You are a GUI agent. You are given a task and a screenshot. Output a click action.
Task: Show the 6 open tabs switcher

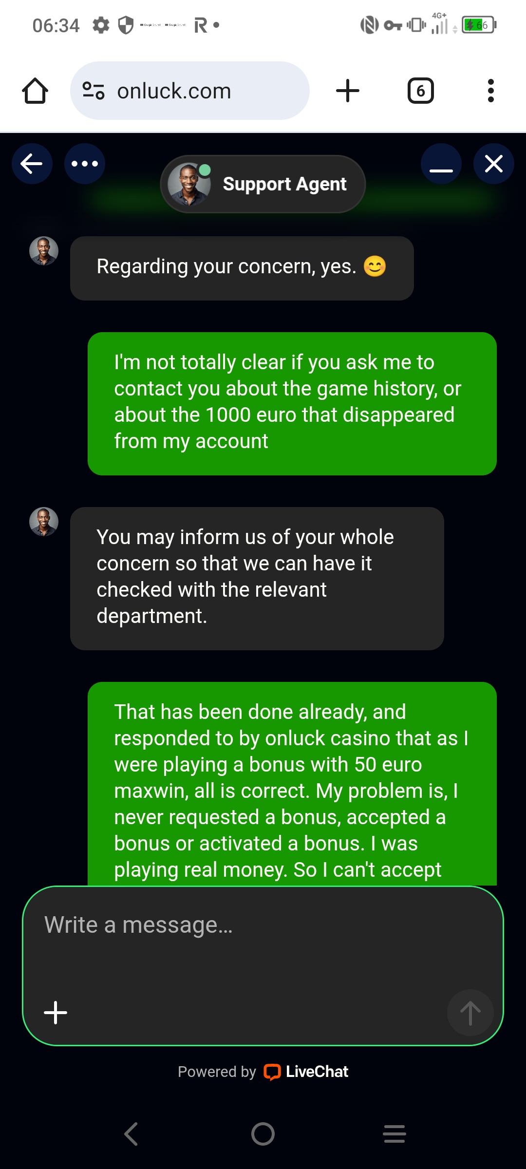pyautogui.click(x=420, y=91)
